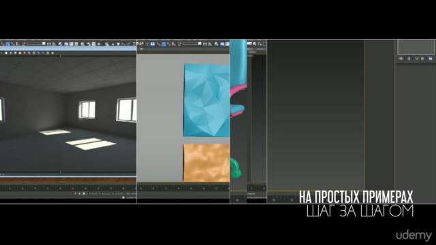Open Curve Editor in the room-render window
The height and width of the screenshot is (245, 436).
[x=72, y=44]
